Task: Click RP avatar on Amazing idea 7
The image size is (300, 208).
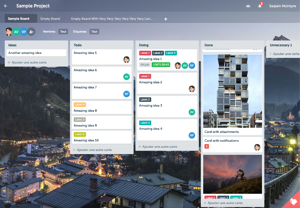Action: [x=126, y=94]
